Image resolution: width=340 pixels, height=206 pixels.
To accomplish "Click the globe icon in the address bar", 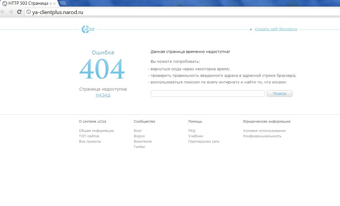I will coord(29,12).
